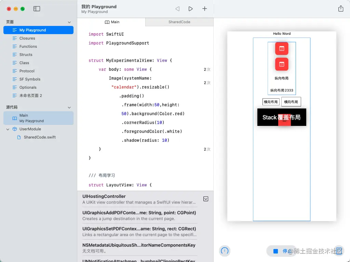Open the Functions page

(38, 46)
